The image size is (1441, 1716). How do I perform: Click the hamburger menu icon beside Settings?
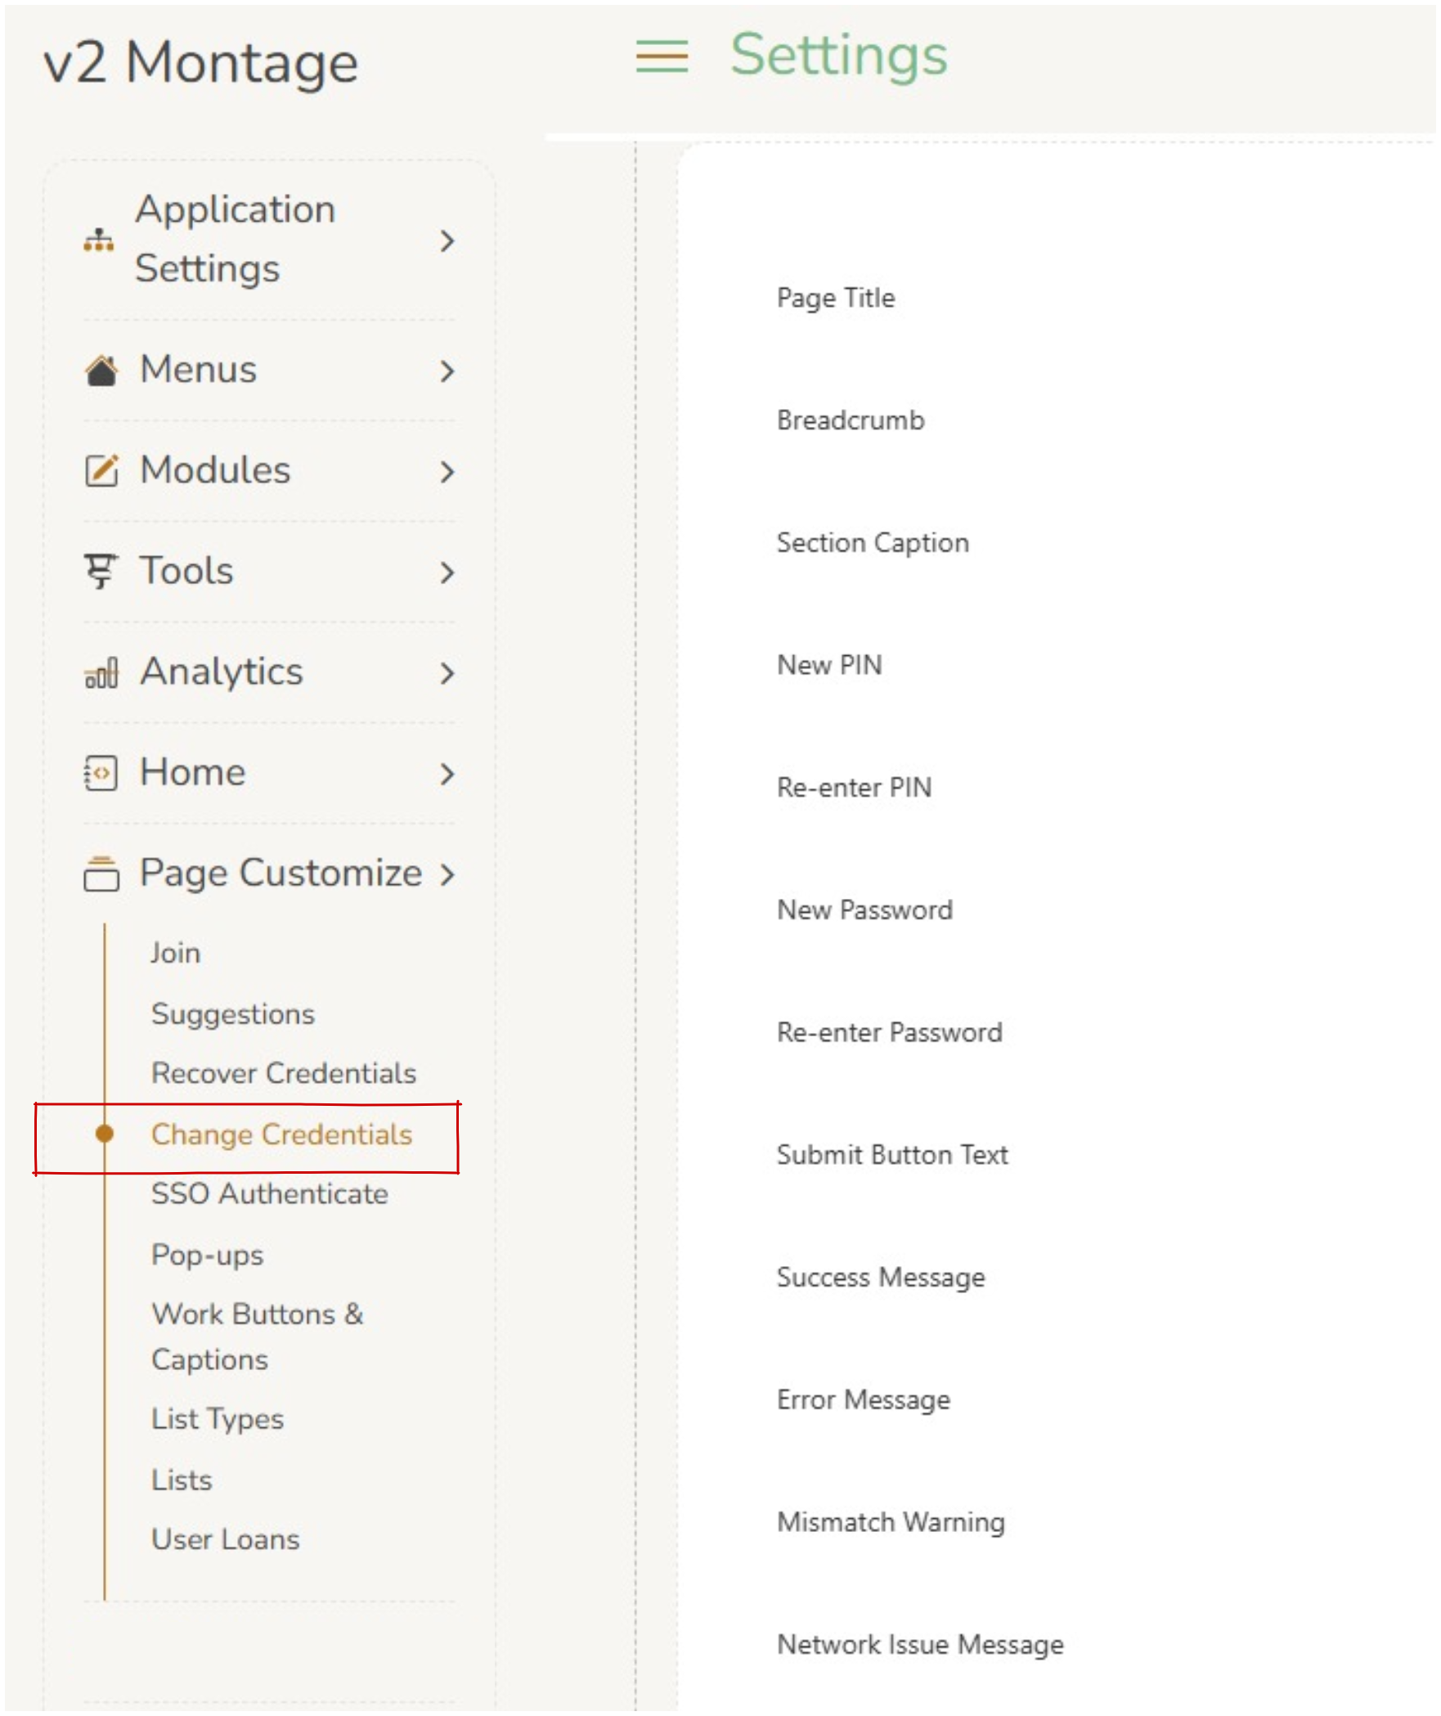[662, 56]
